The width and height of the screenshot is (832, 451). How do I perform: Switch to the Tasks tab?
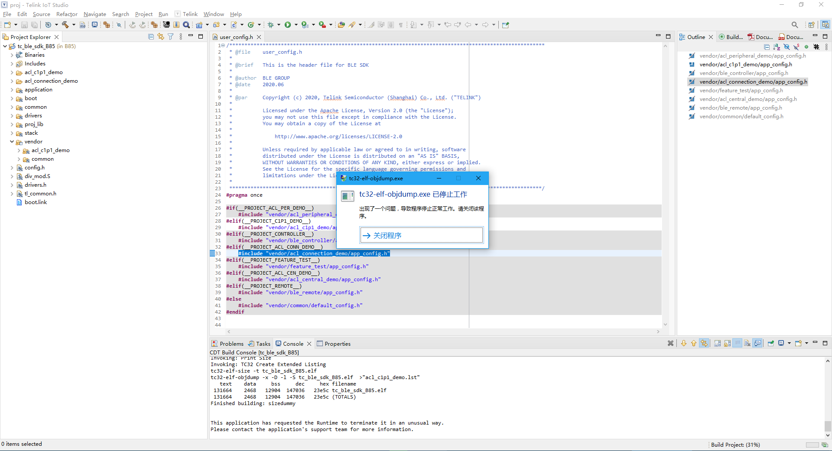[259, 344]
